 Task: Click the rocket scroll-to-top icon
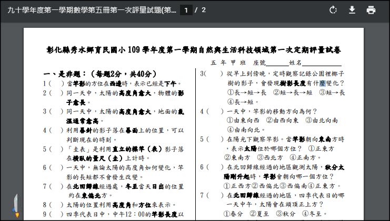16,206
